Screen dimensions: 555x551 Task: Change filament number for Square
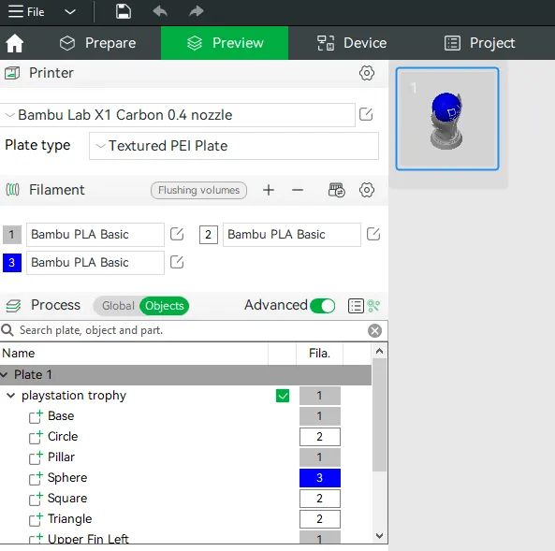pyautogui.click(x=320, y=499)
